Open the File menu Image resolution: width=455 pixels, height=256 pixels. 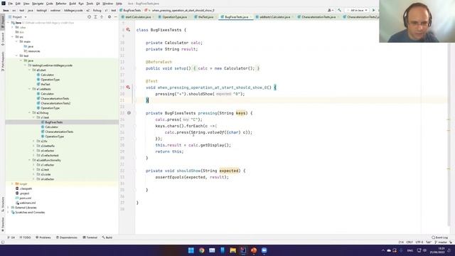pyautogui.click(x=11, y=4)
